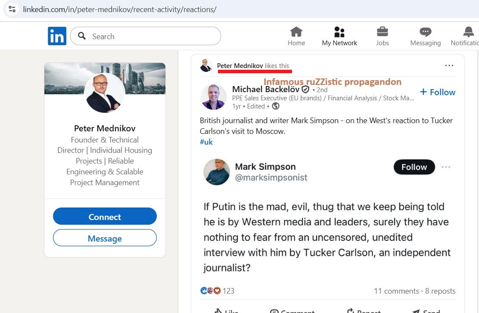
Task: Click the black Follow button for Mark Simpson
Action: [414, 167]
